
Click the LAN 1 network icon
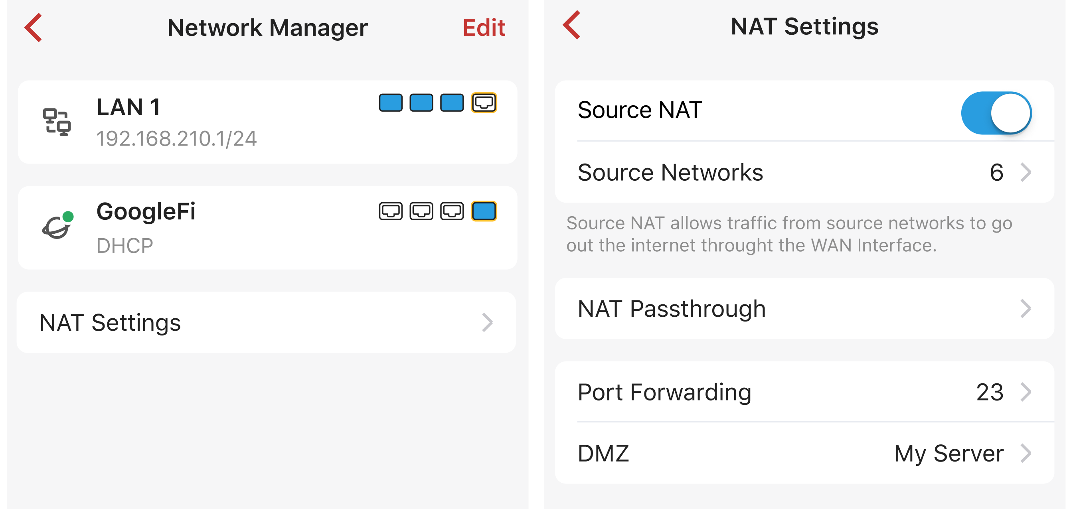[x=57, y=122]
